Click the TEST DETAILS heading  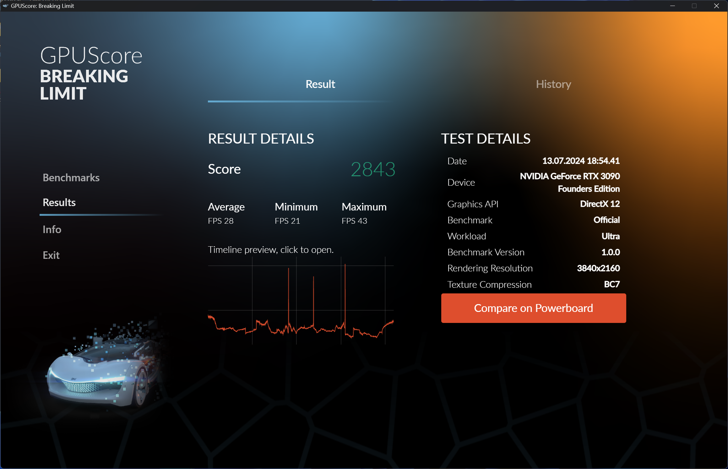pyautogui.click(x=486, y=139)
